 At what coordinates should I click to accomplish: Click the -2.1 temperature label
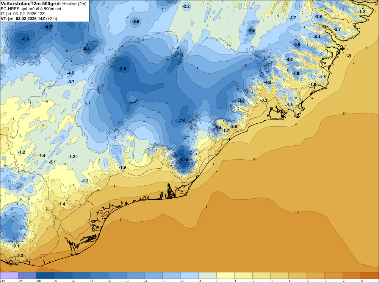52,162
